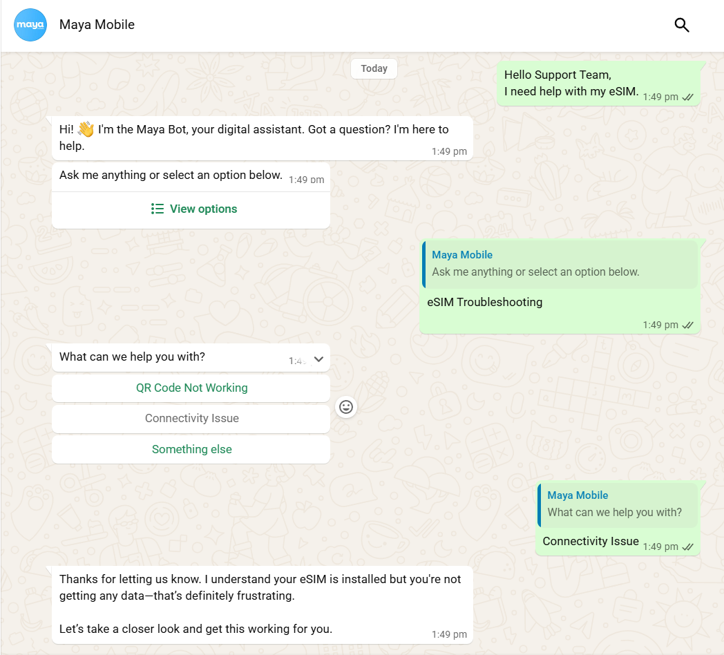Click read receipt ticks on 'Hello Support Team' message
This screenshot has width=724, height=655.
[x=688, y=97]
